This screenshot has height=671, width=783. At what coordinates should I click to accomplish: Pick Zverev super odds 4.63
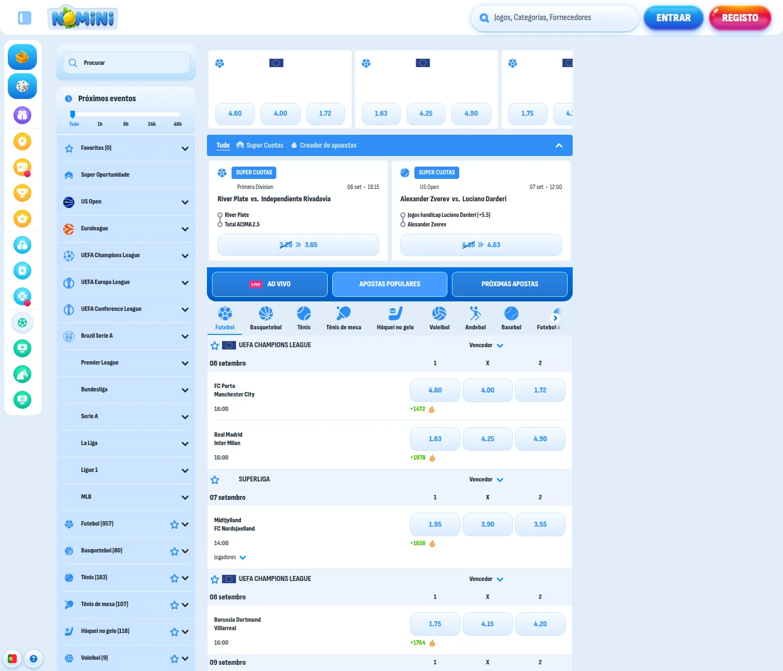pyautogui.click(x=481, y=245)
